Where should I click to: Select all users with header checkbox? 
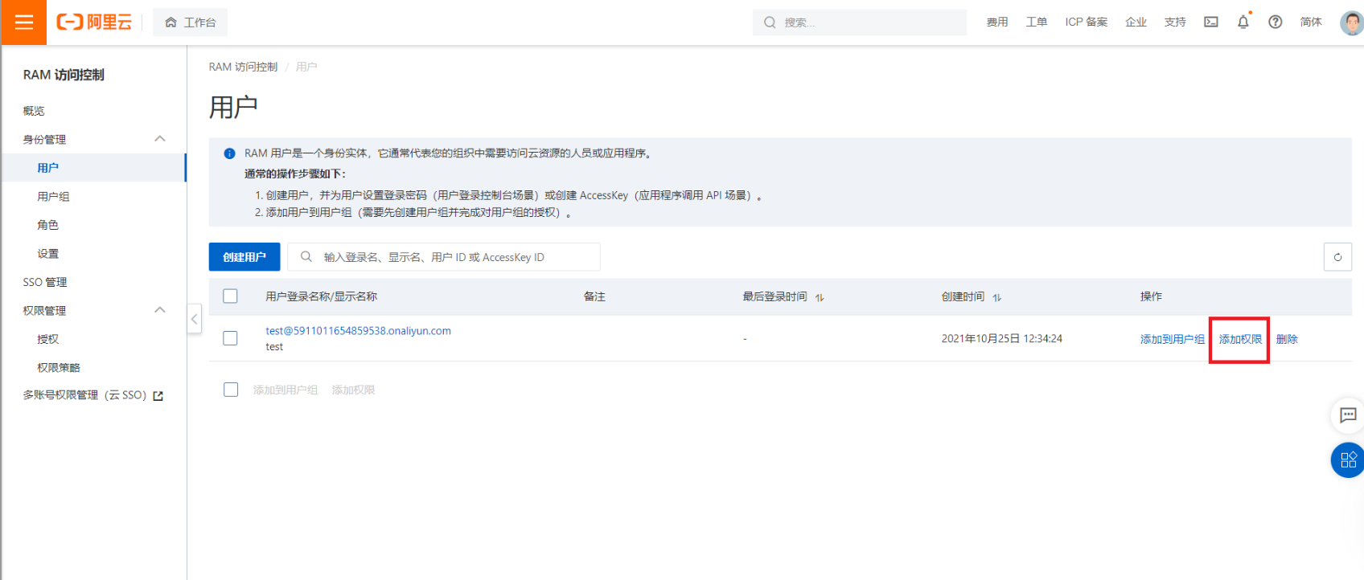pos(231,296)
